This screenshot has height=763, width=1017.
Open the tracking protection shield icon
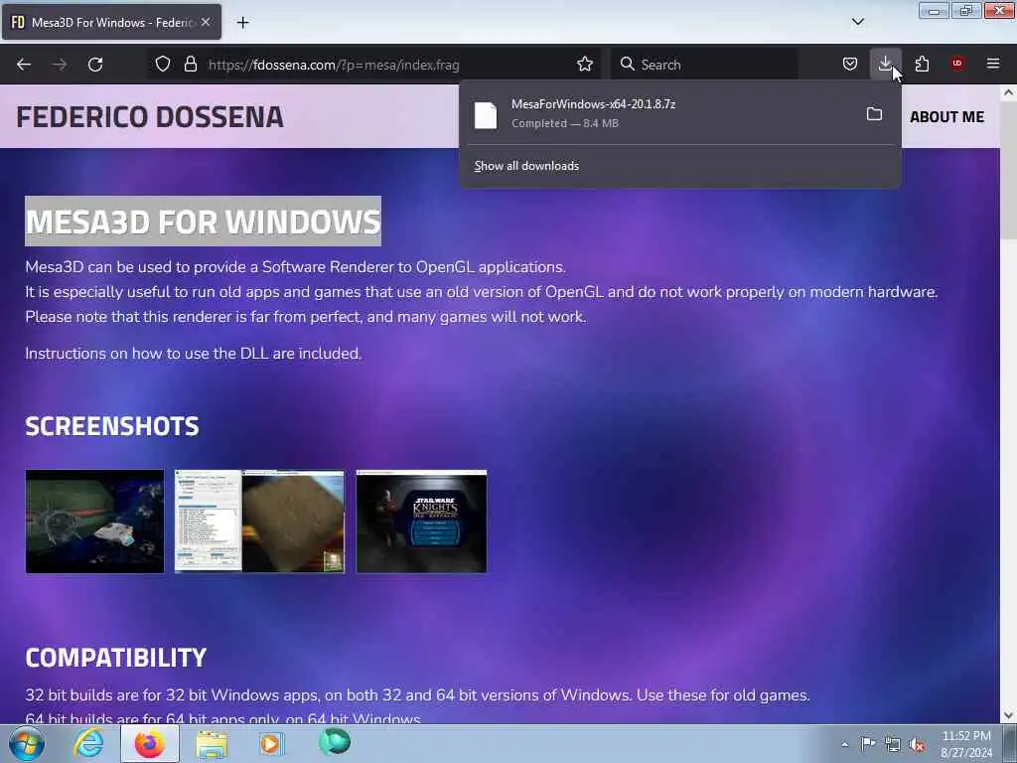(x=163, y=64)
